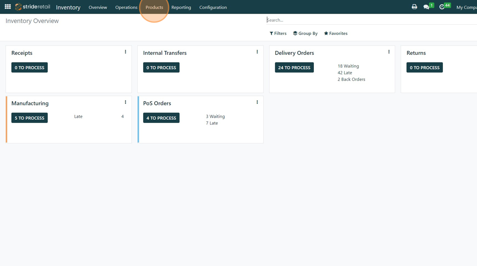The width and height of the screenshot is (477, 266).
Task: Click the Manufacturing late count 4
Action: point(123,116)
